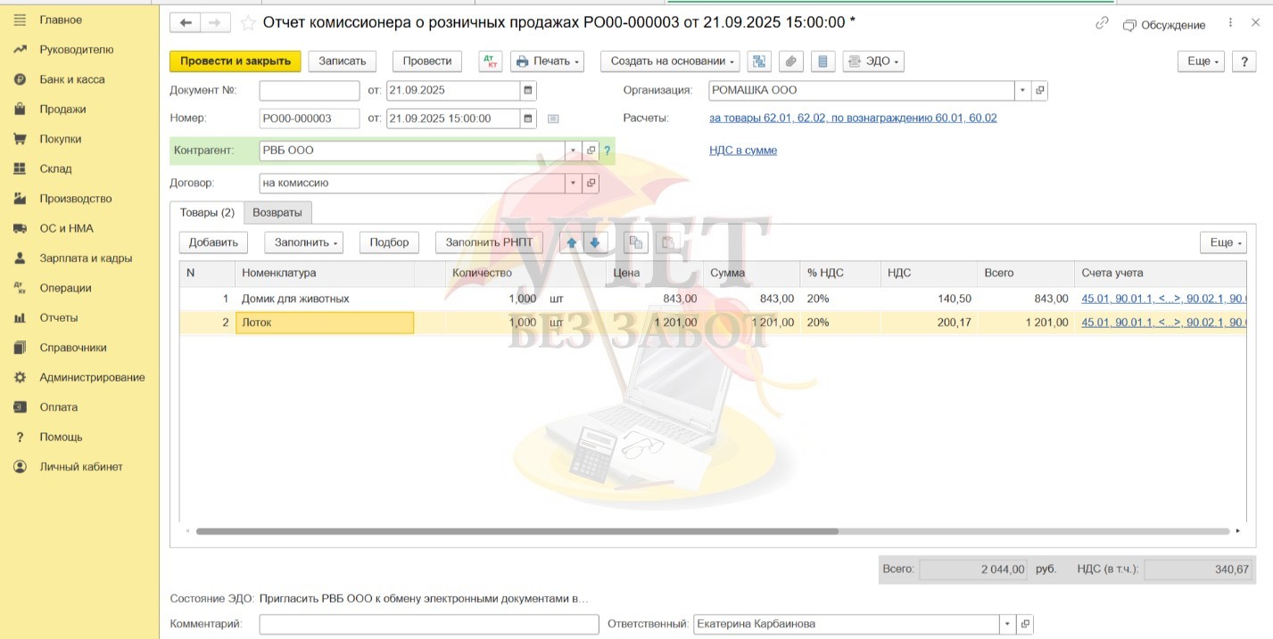
Task: Click the Дт/Кт postings icon
Action: (491, 61)
